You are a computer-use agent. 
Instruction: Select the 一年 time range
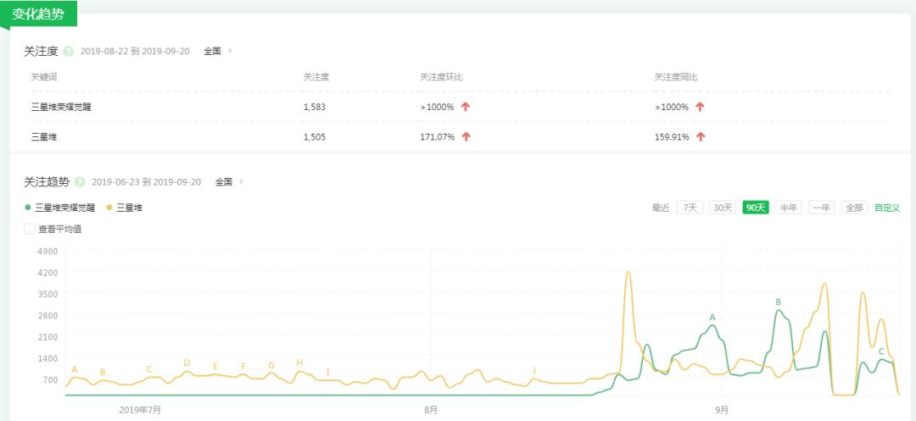[821, 208]
